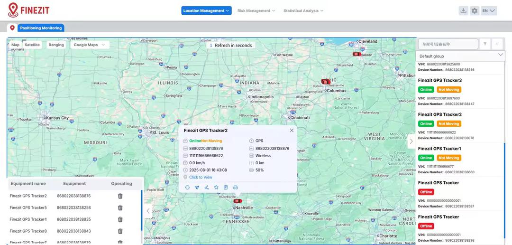
Task: Click equipment number 868022038138835
Action: [74, 219]
